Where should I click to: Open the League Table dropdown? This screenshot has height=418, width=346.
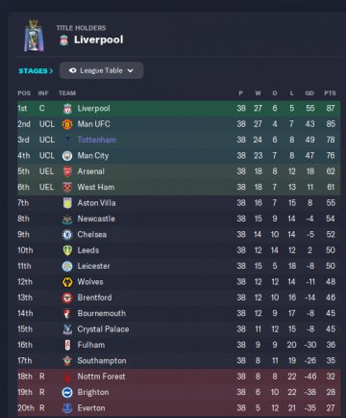coord(101,70)
